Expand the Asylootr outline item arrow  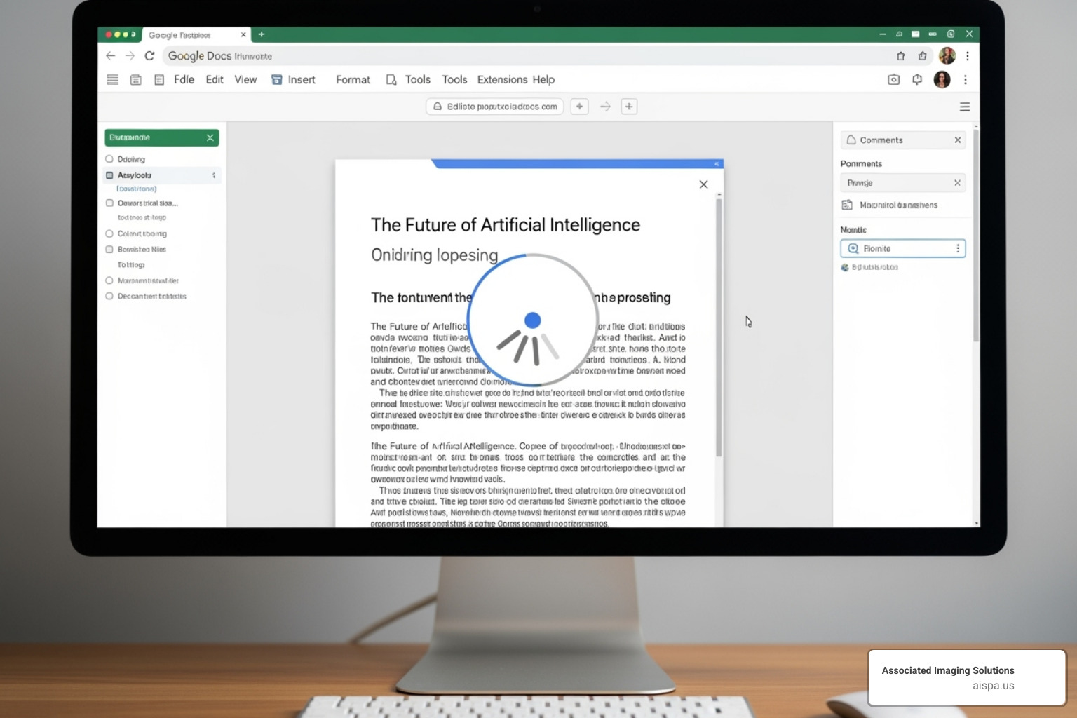point(214,175)
